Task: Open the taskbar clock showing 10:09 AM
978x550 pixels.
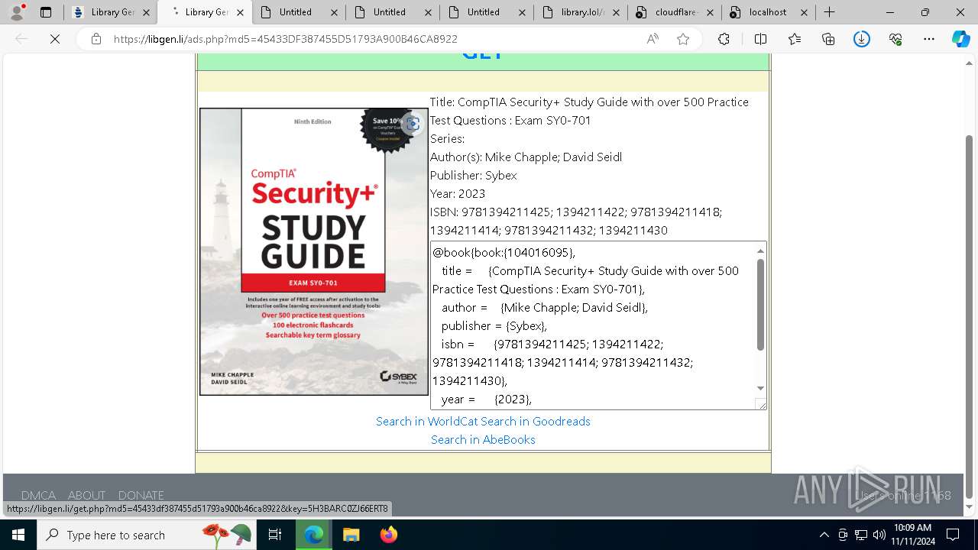Action: coord(912,535)
